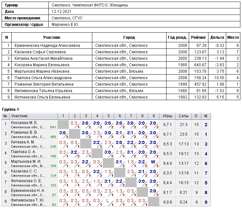Click the 'W' result in Мартынова's row
The height and width of the screenshot is (208, 242).
tap(153, 162)
